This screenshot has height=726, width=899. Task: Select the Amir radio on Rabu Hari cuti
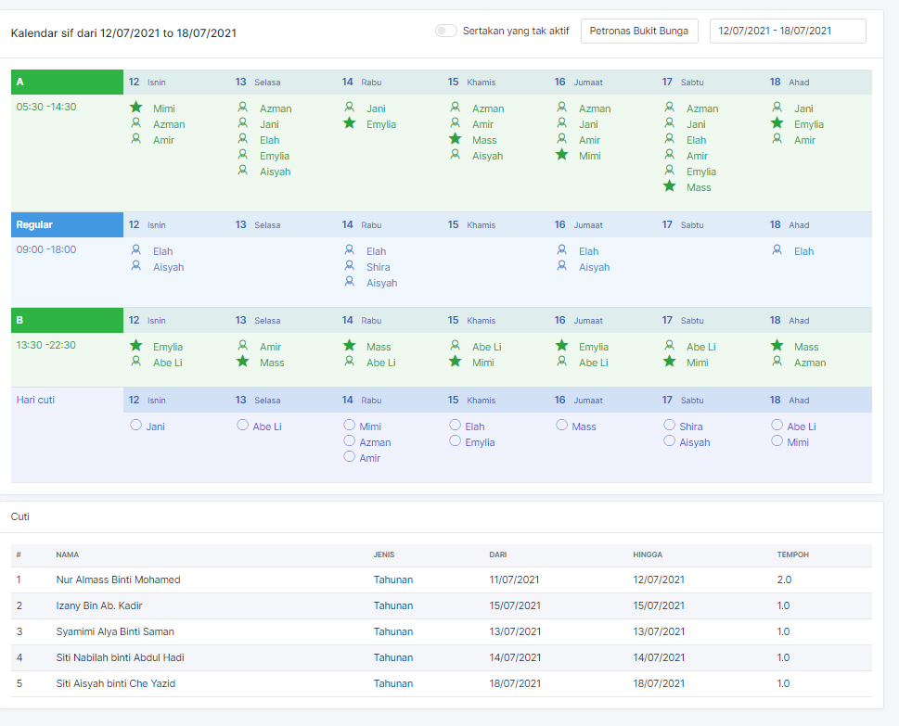[x=349, y=457]
